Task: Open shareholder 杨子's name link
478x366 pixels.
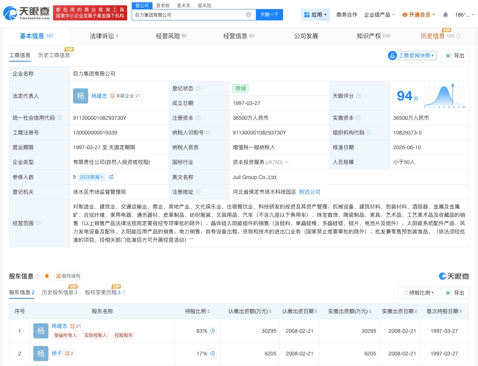Action: click(57, 353)
